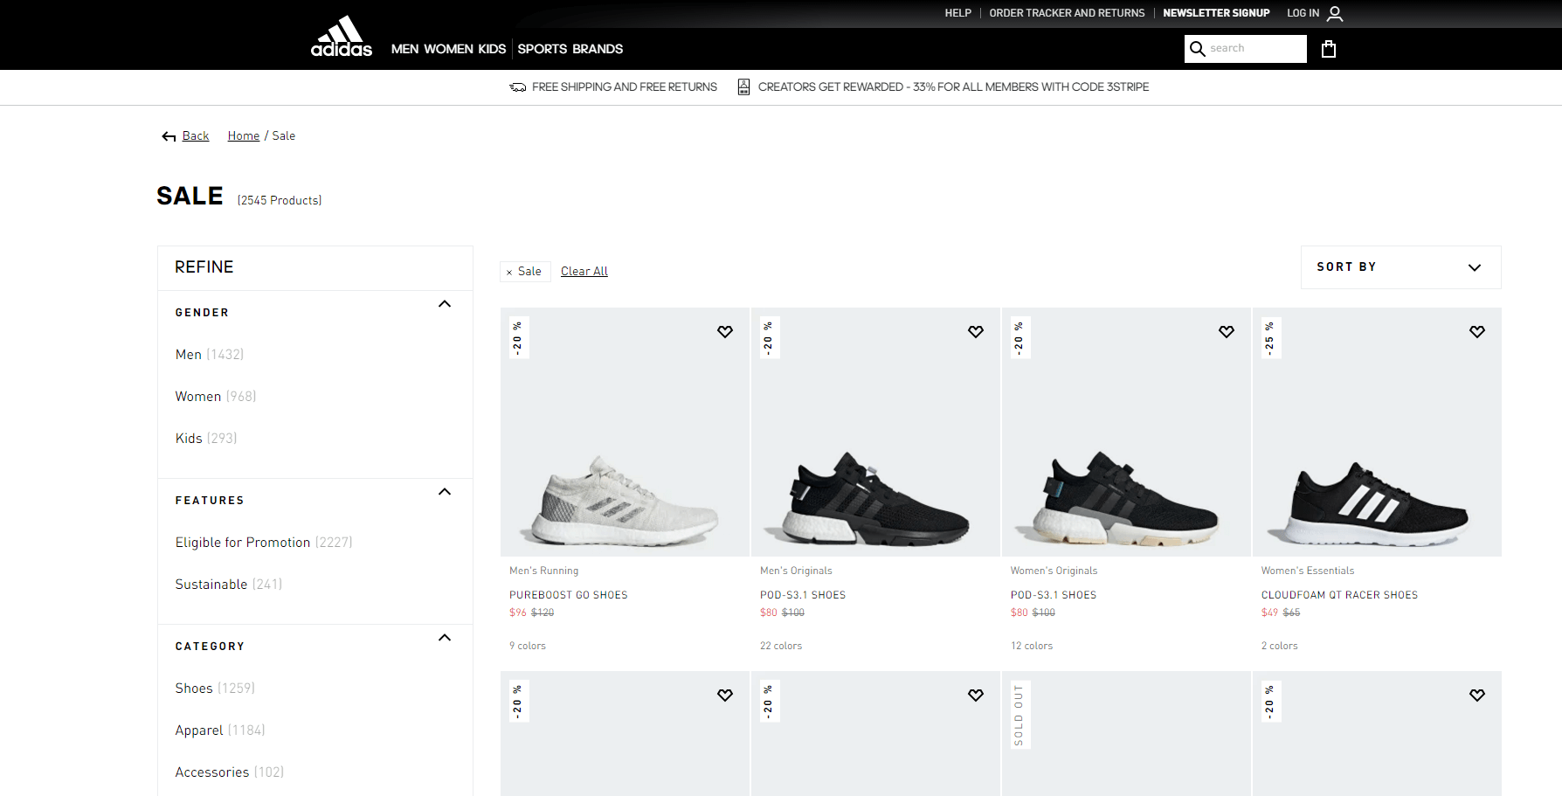Click the user account icon
This screenshot has height=796, width=1562.
coord(1335,13)
